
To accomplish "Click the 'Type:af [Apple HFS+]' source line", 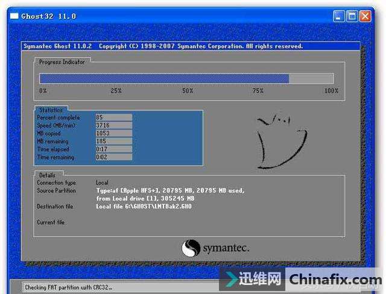I will pyautogui.click(x=170, y=190).
